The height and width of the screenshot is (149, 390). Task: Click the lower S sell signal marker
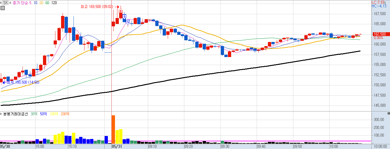[128, 22]
